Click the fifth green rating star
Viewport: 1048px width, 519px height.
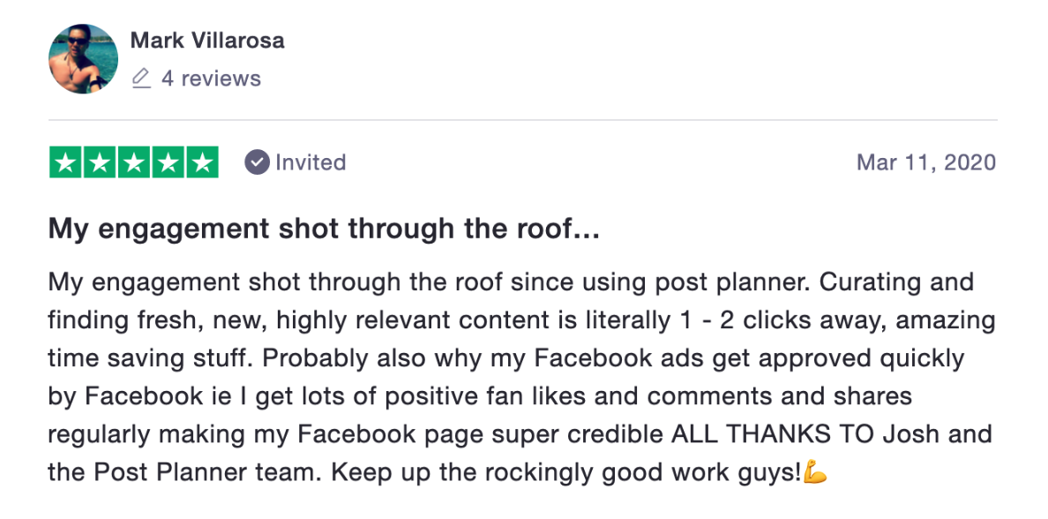[x=202, y=162]
